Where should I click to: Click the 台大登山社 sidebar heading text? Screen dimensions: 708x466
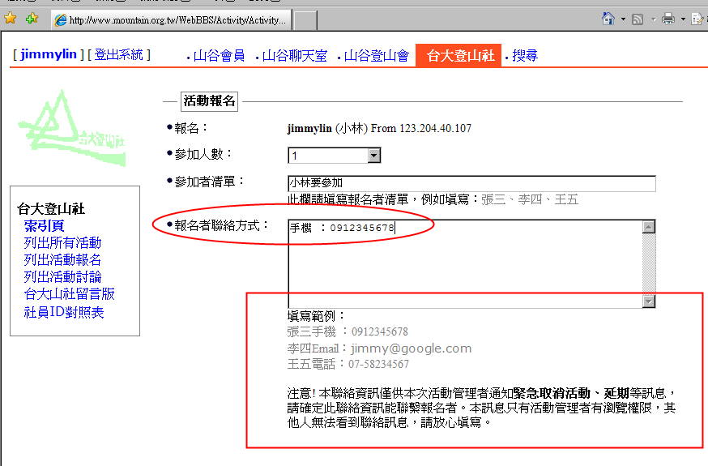coord(51,208)
